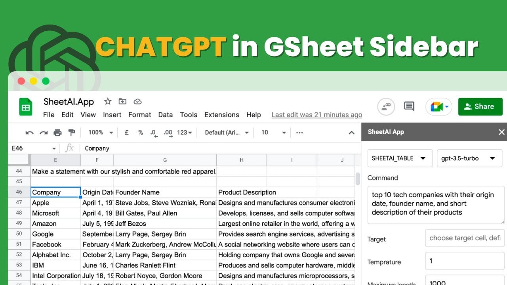Select column H header
Viewport: 507px width, 285px height.
(242, 160)
